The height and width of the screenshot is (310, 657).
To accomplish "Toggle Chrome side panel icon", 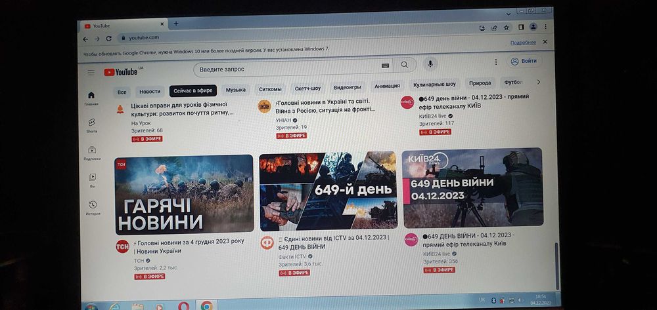I will (x=521, y=27).
